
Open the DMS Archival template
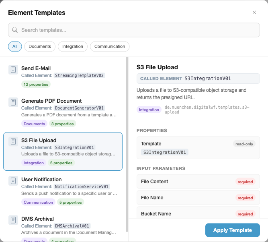63,226
